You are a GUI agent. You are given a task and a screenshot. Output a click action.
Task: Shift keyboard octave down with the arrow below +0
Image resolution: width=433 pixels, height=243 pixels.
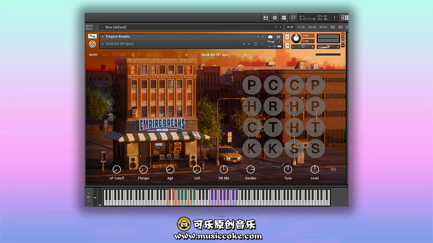tap(89, 201)
